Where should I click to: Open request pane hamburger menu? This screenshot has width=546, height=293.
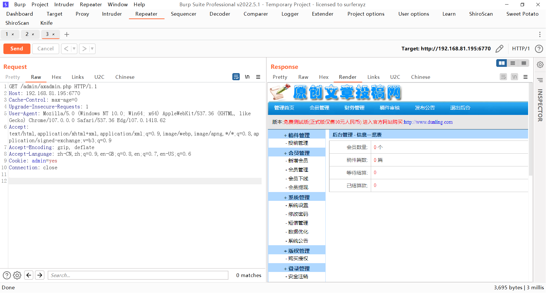click(258, 77)
